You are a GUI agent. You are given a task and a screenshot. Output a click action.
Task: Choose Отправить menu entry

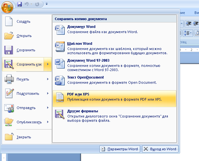tap(27, 108)
